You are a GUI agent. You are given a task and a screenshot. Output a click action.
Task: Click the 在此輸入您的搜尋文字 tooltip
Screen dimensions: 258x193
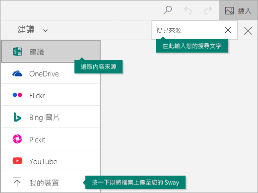(192, 46)
